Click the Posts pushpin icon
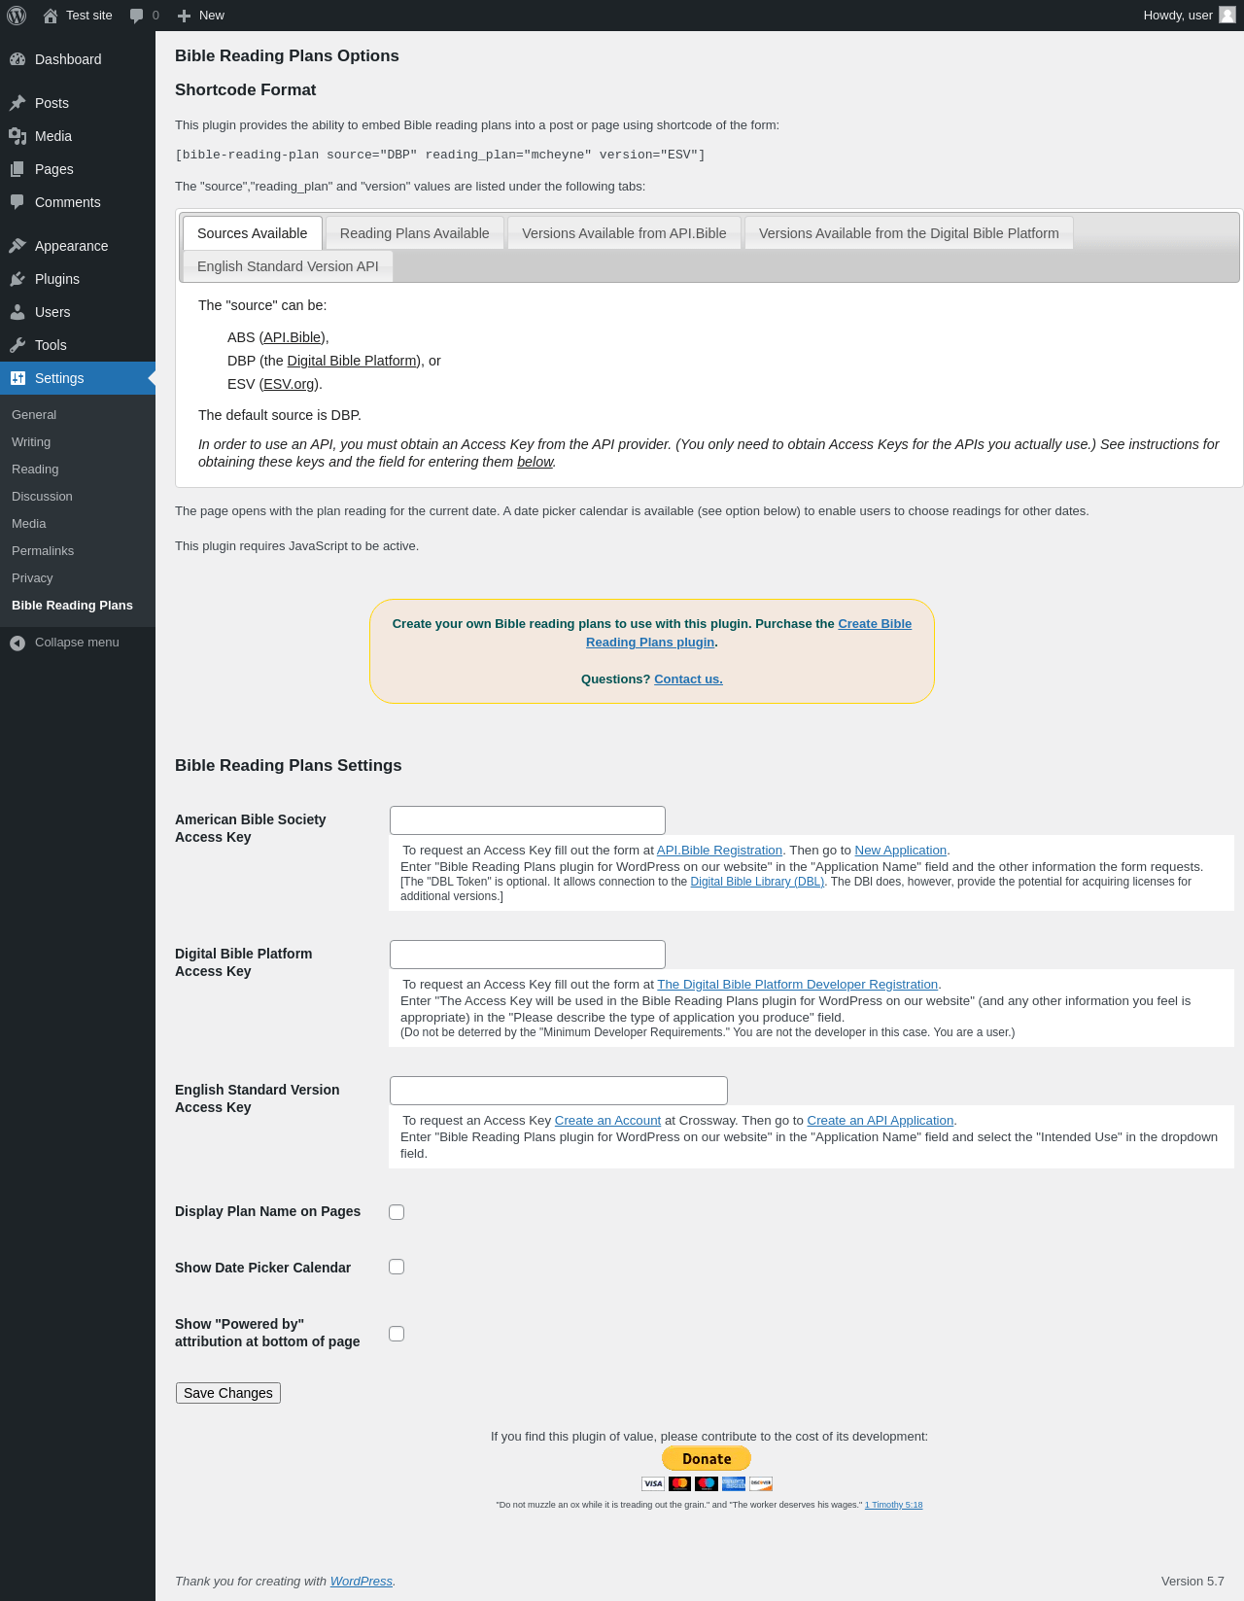 pyautogui.click(x=17, y=103)
